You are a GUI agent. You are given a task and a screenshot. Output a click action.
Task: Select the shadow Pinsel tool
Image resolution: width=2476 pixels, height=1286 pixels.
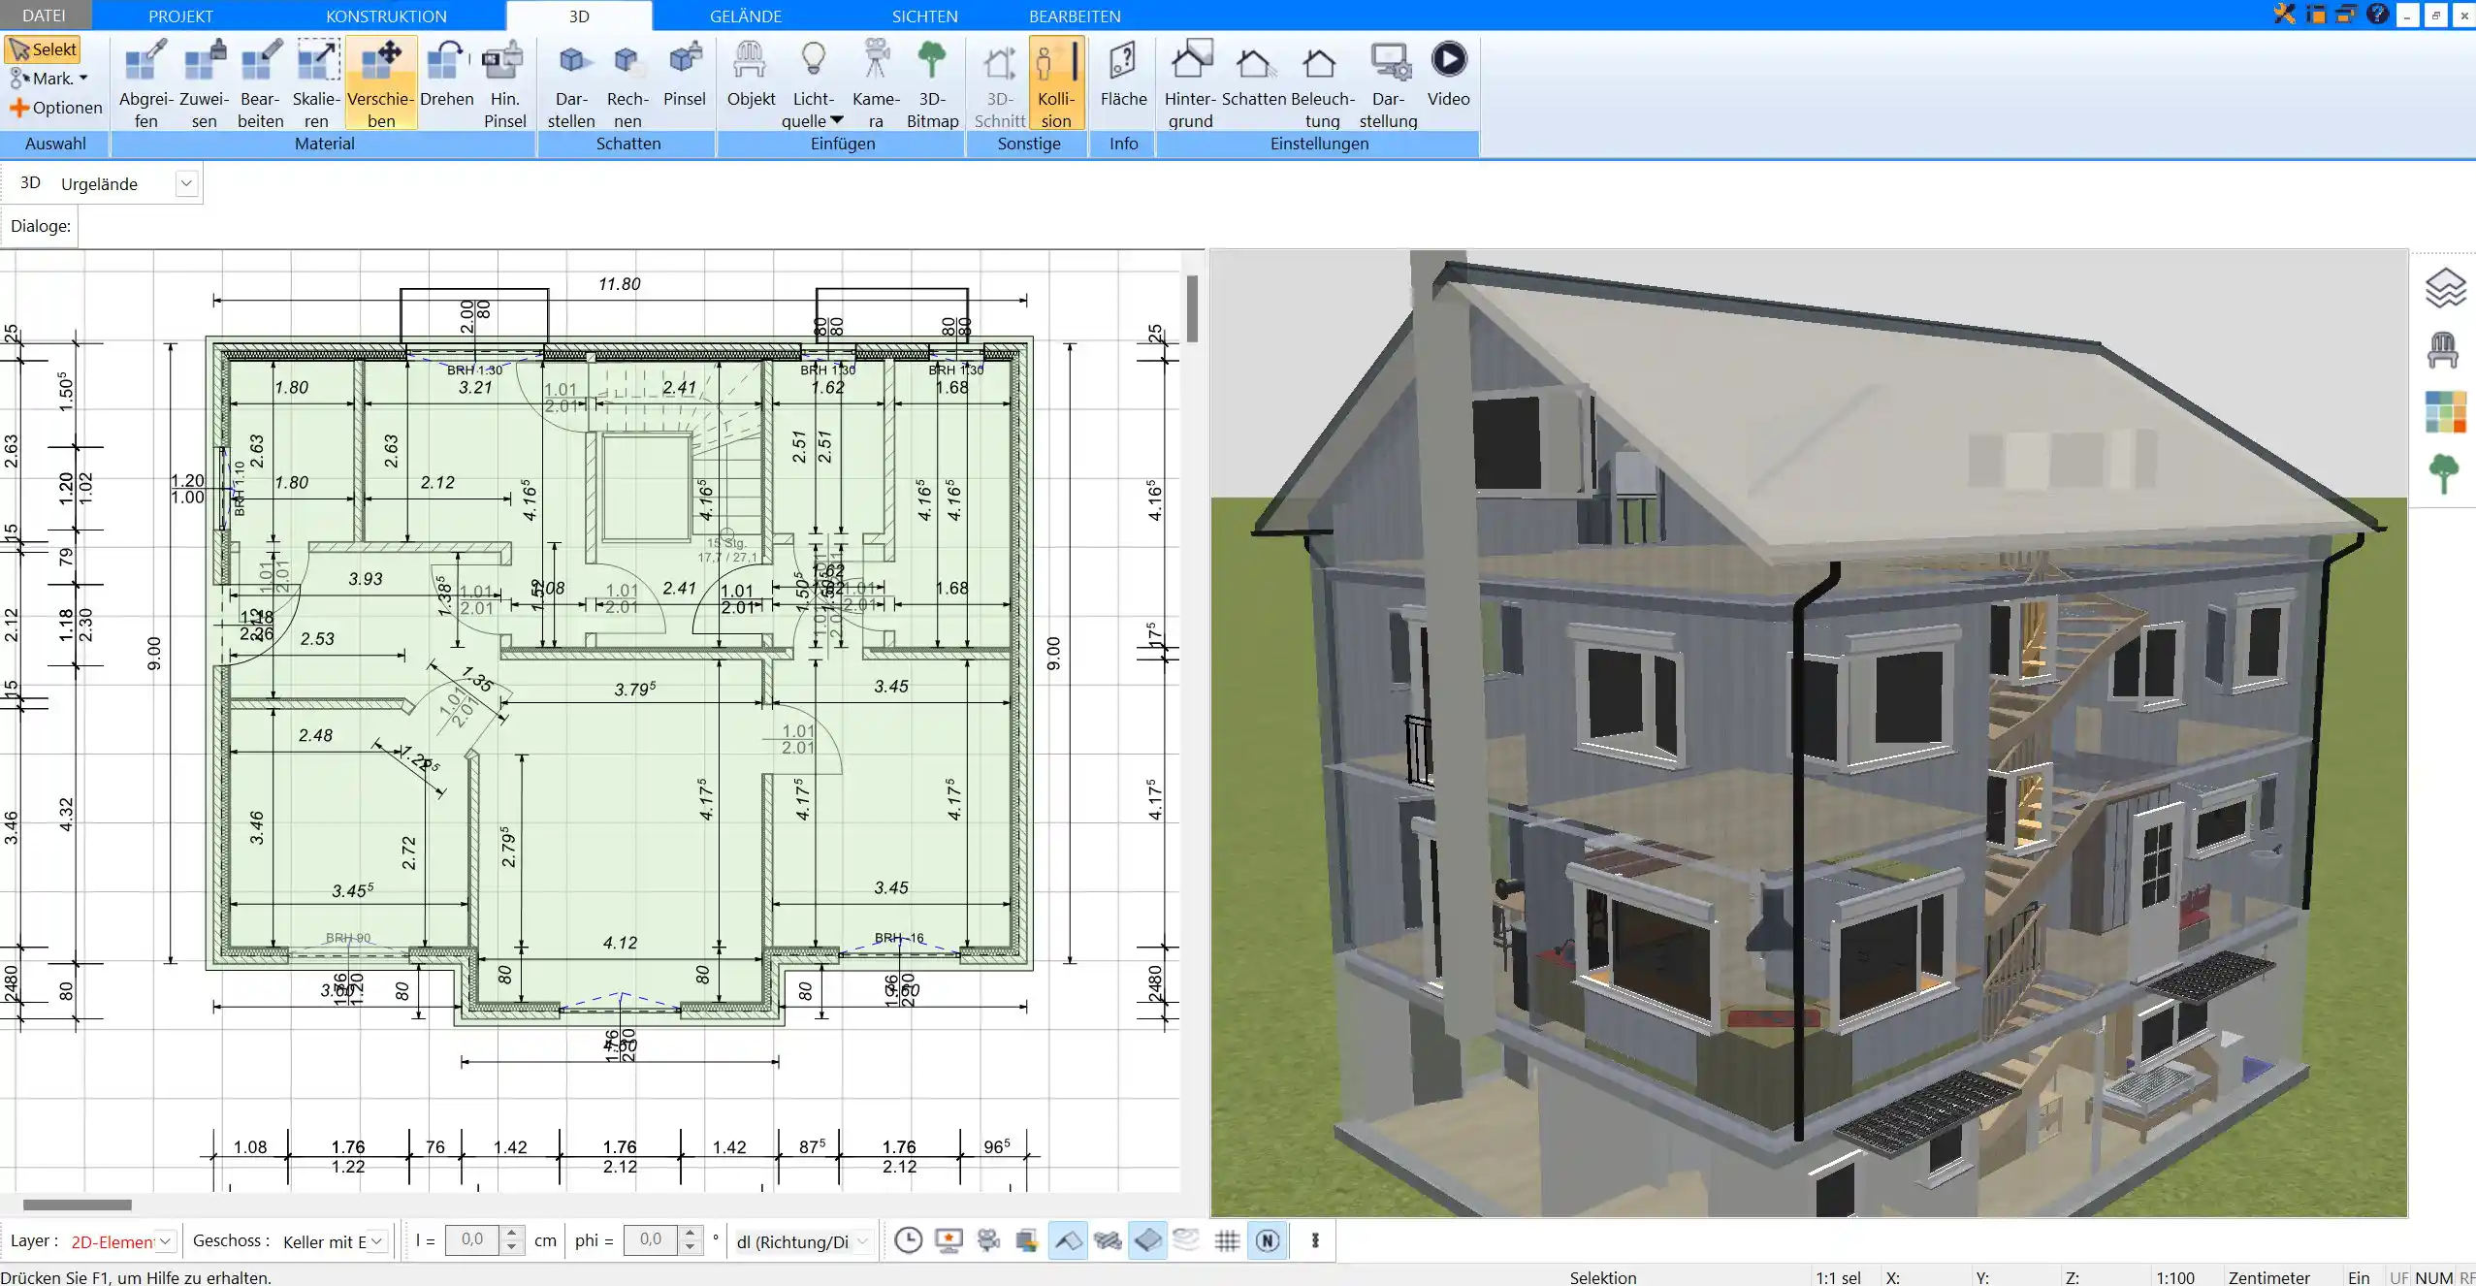(x=685, y=74)
